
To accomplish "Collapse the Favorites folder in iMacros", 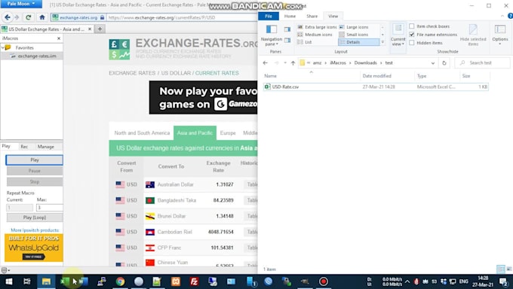I will click(2, 47).
